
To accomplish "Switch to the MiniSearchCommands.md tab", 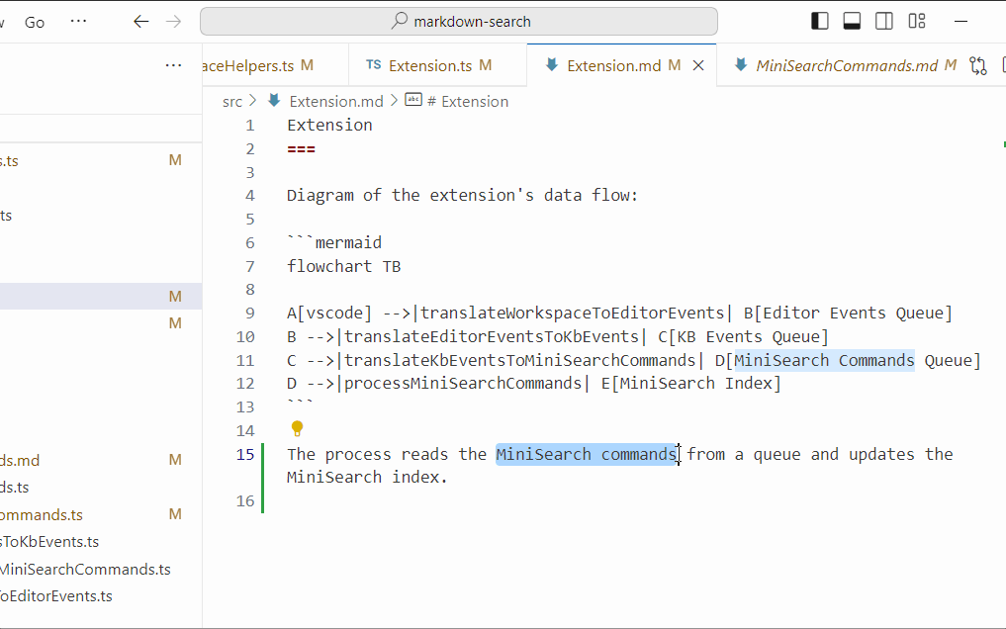I will (x=846, y=66).
